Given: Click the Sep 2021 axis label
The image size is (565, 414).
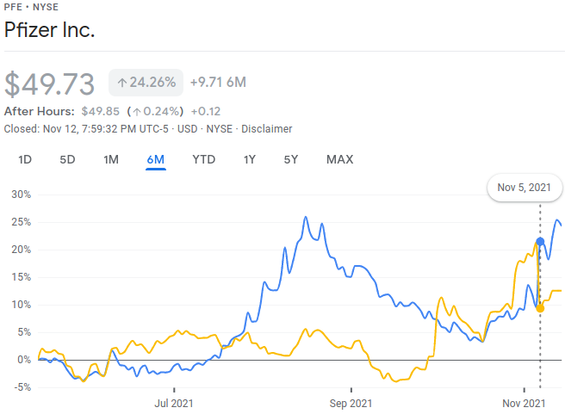Looking at the screenshot, I should coord(351,402).
